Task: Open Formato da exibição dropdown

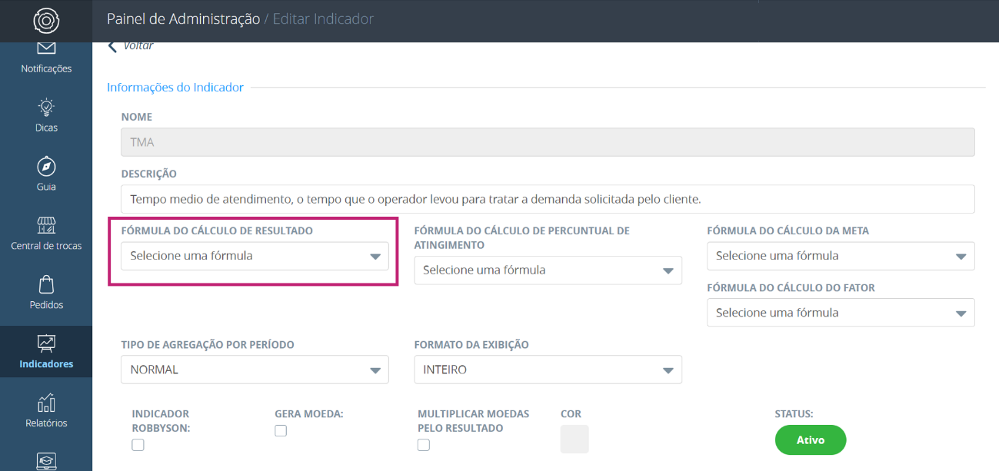Action: click(x=548, y=370)
